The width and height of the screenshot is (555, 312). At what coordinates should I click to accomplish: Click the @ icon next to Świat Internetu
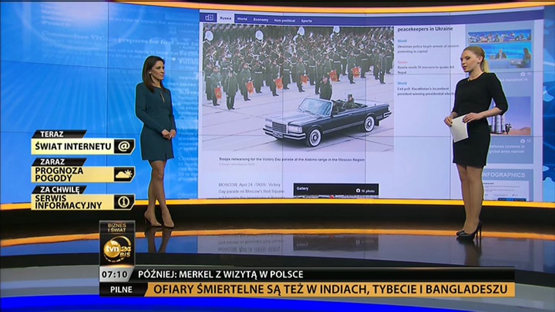tap(124, 146)
